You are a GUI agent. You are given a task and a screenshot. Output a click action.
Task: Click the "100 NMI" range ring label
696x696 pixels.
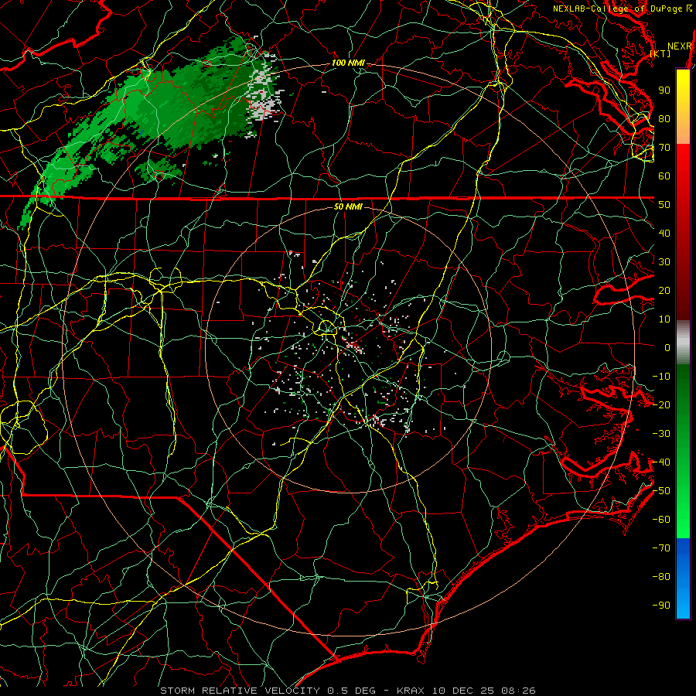tap(348, 63)
